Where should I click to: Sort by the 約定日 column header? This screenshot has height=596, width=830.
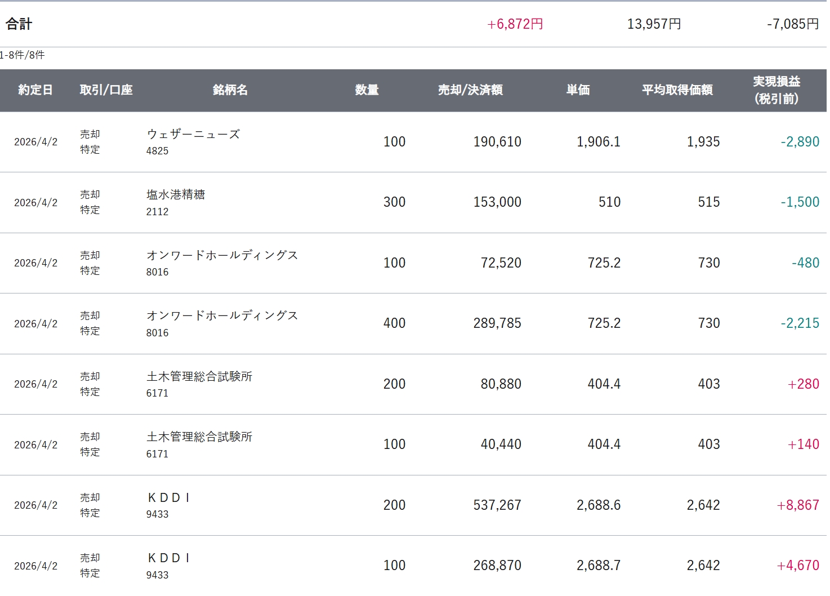click(x=35, y=90)
